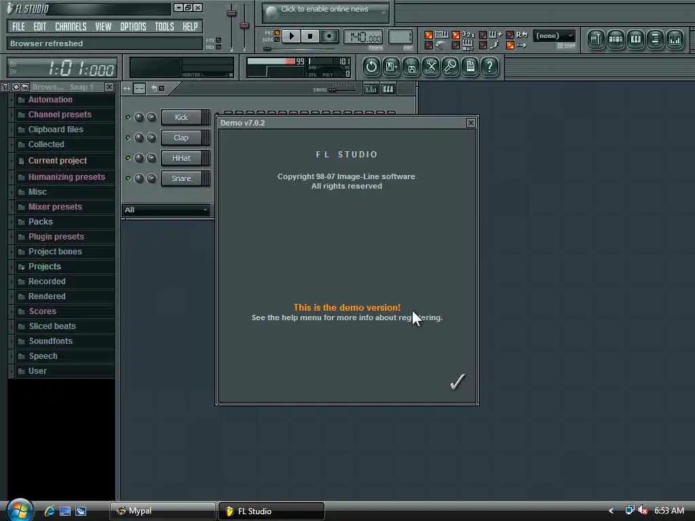695x521 pixels.
Task: Open the Mixer window icon
Action: tap(675, 40)
